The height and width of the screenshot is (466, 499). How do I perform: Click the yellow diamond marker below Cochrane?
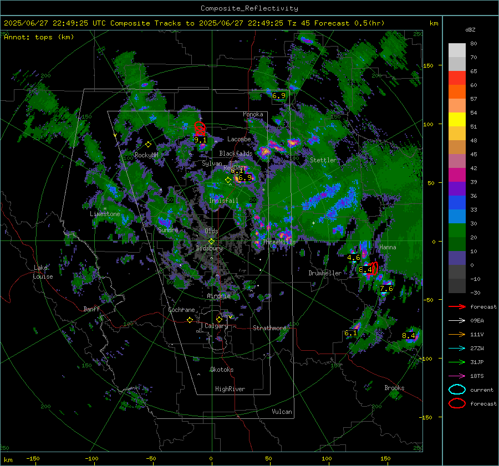(x=190, y=320)
